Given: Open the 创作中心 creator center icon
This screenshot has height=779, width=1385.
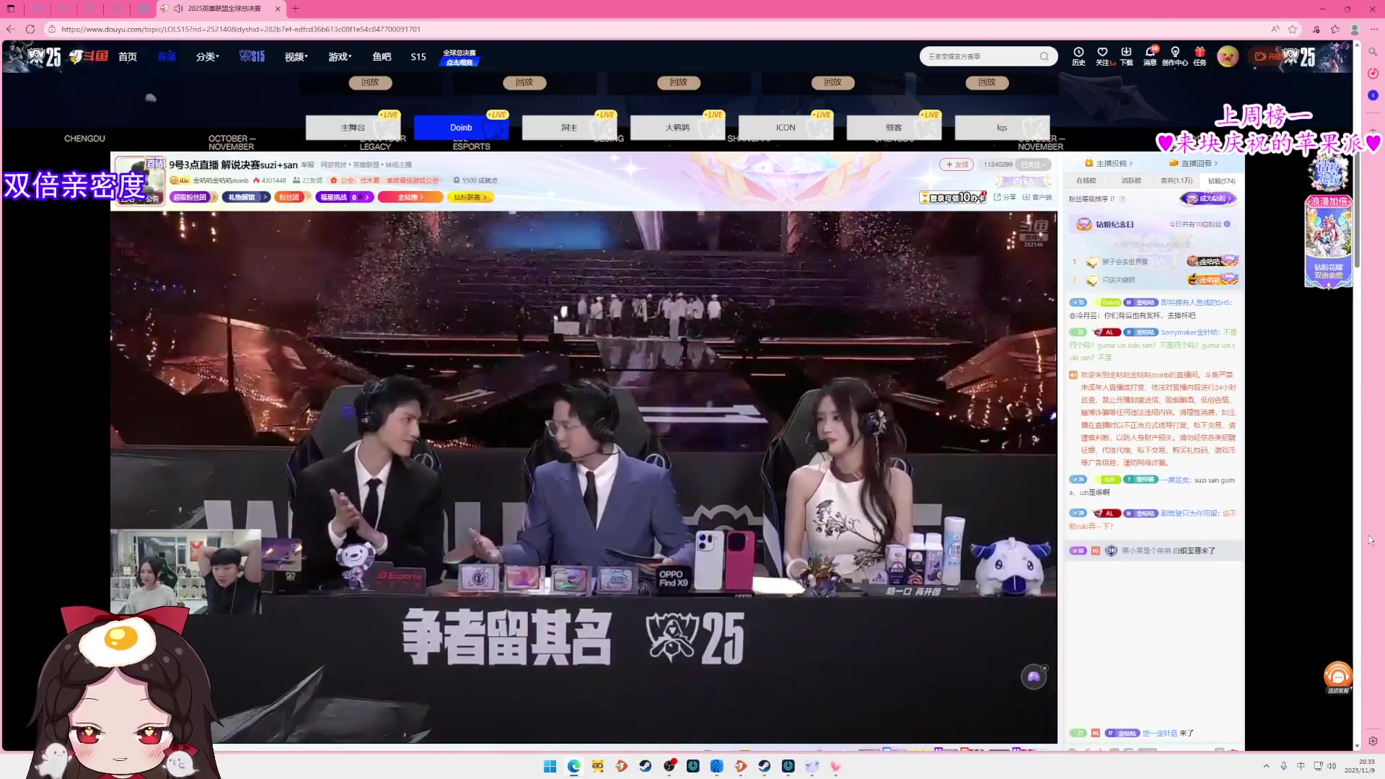Looking at the screenshot, I should coord(1176,56).
